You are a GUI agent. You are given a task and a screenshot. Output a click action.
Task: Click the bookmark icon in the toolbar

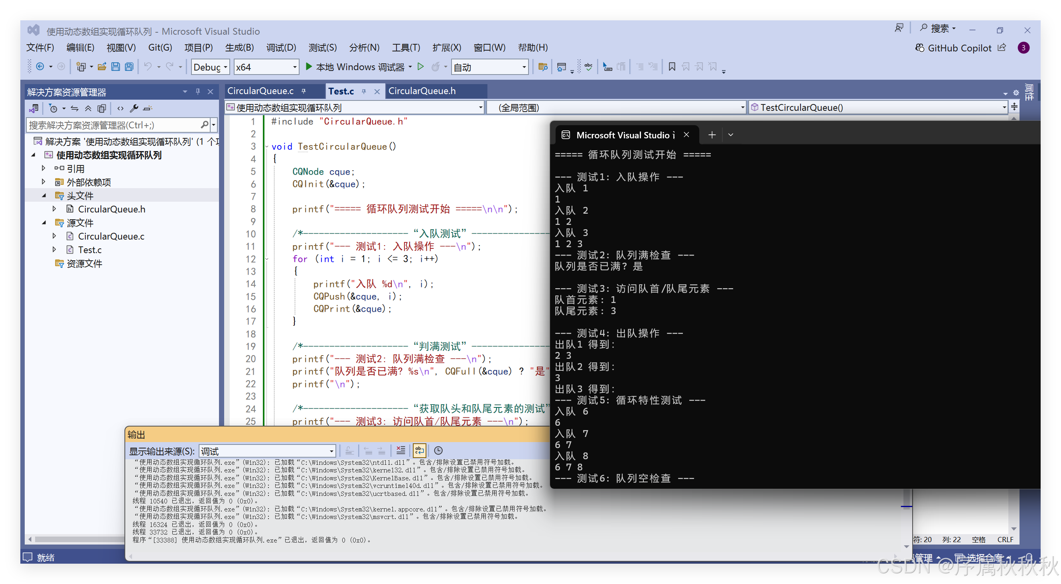pos(672,67)
